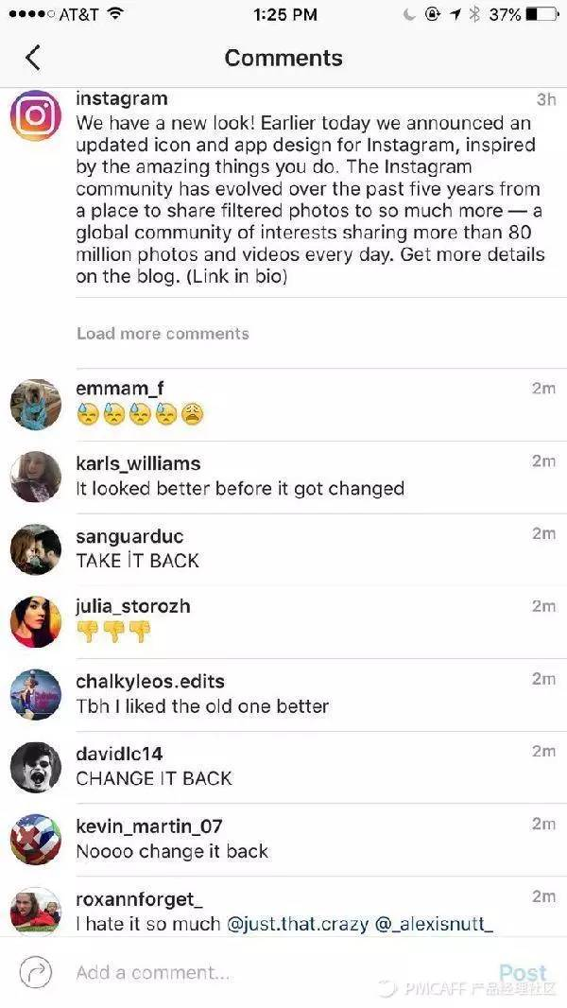Open the instagram username link
Screen dimensions: 567x1008
[121, 99]
